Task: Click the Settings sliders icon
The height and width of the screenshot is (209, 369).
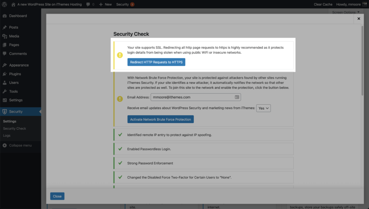Action: pos(5,100)
